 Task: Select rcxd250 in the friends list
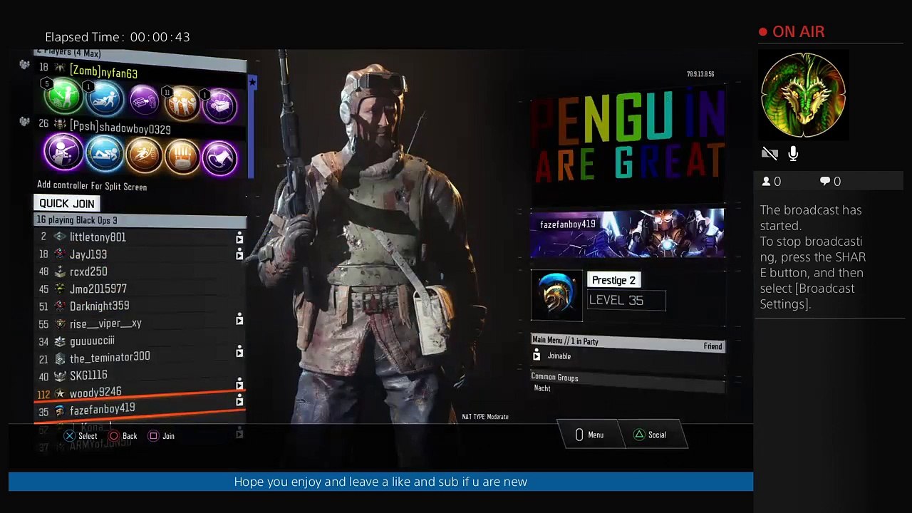pos(140,271)
